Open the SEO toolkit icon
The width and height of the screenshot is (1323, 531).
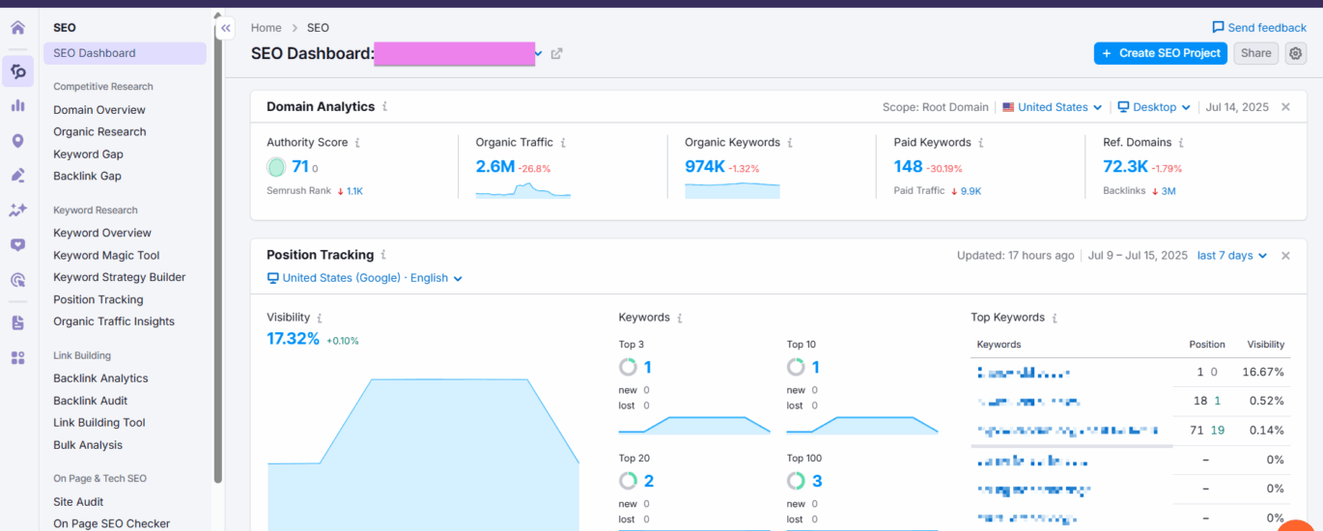click(x=17, y=71)
